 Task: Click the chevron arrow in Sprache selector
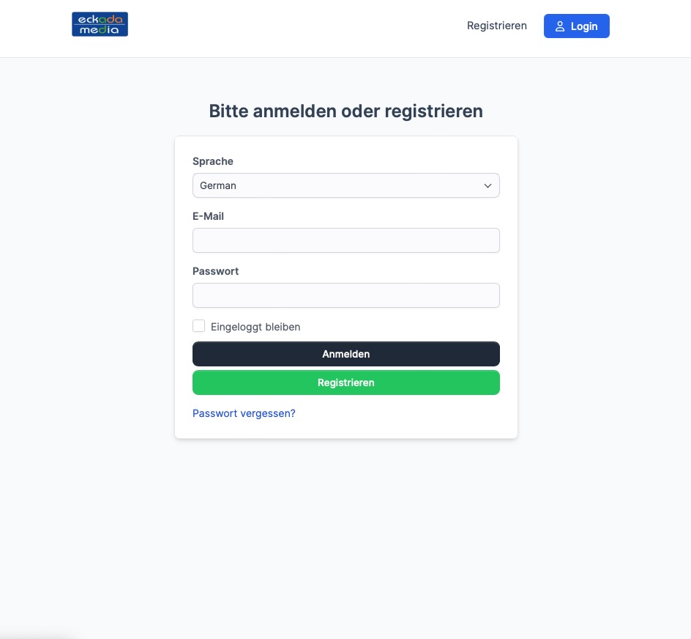[488, 186]
